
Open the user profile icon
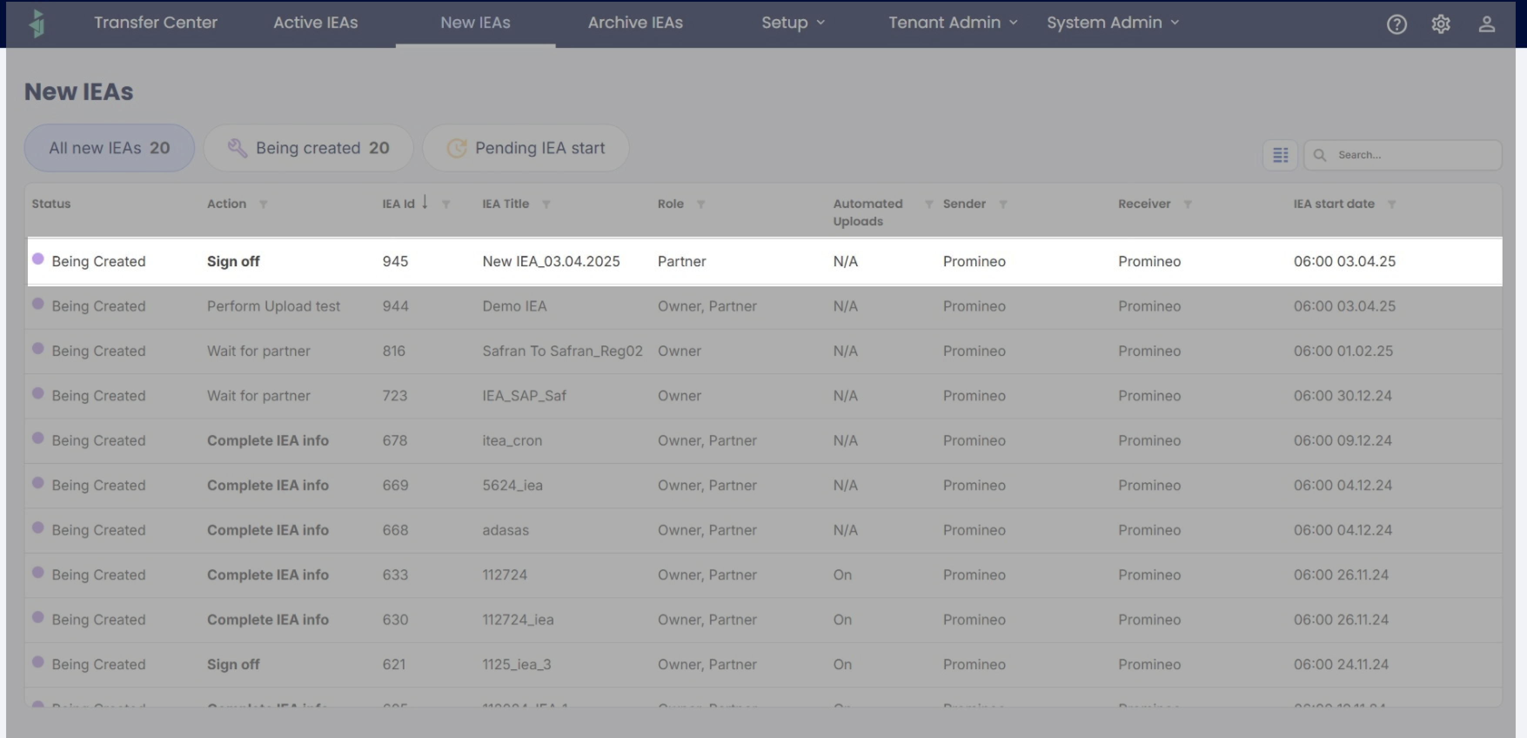click(1486, 24)
